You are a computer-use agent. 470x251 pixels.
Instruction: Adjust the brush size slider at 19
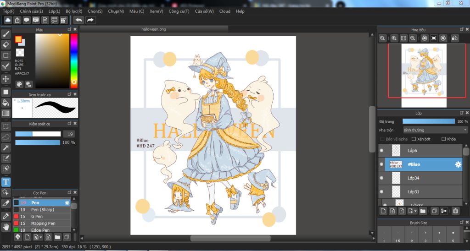[38, 134]
